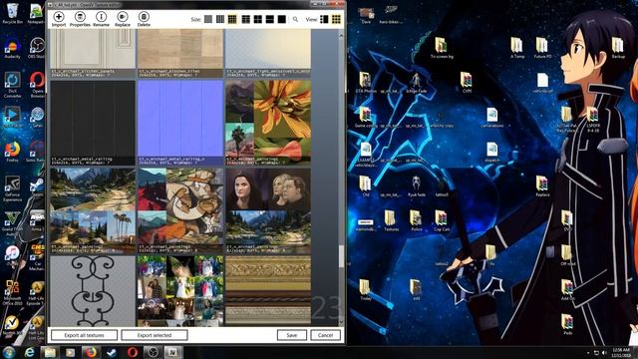Launch Grand Theft Auto V desktop shortcut
Screen dimensions: 638x359
pyautogui.click(x=11, y=223)
